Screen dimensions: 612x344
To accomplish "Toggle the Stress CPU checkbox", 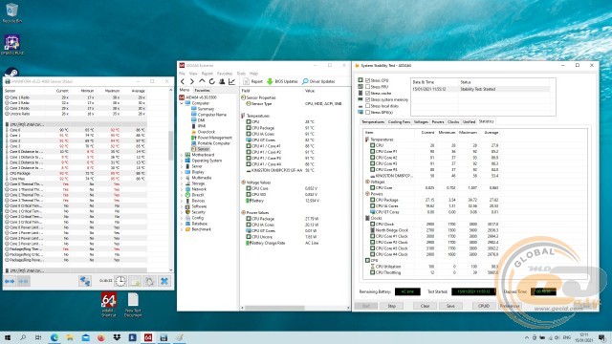I will tap(367, 80).
